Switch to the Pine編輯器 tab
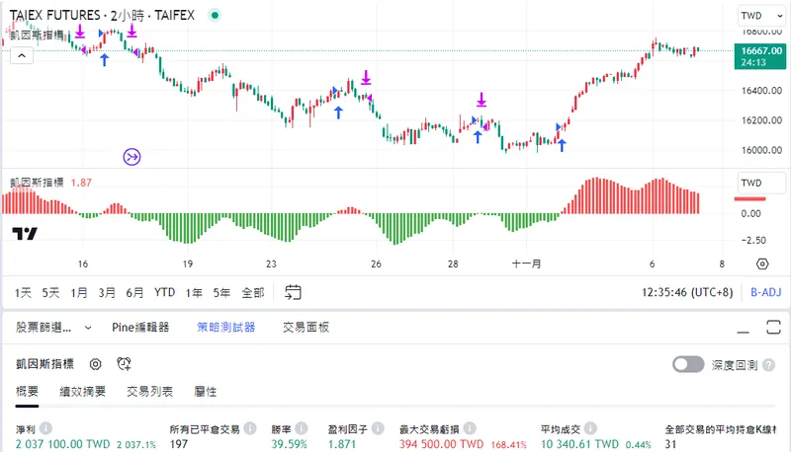The image size is (791, 452). [140, 327]
